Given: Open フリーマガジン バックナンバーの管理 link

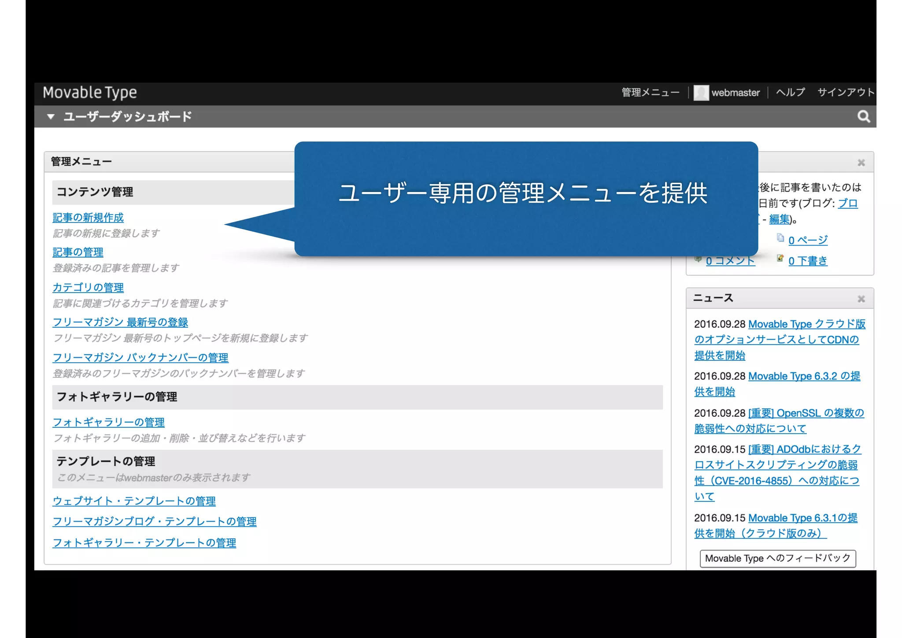Looking at the screenshot, I should (140, 358).
